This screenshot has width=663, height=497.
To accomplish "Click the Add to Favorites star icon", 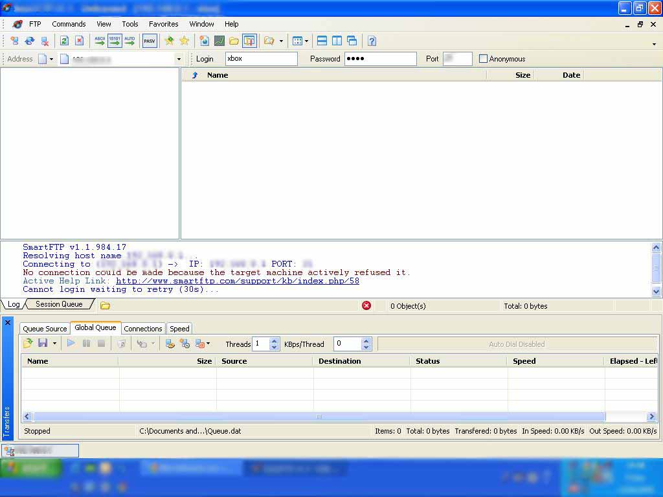I will pyautogui.click(x=169, y=41).
